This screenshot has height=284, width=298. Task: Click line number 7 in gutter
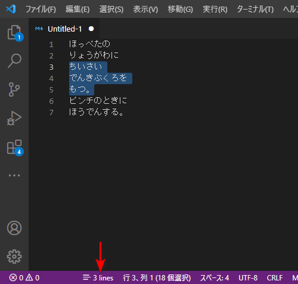(x=51, y=112)
